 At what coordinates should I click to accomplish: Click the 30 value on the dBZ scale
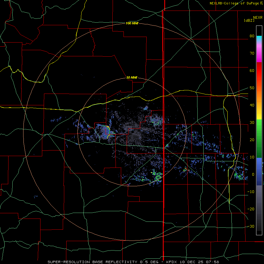(x=252, y=123)
